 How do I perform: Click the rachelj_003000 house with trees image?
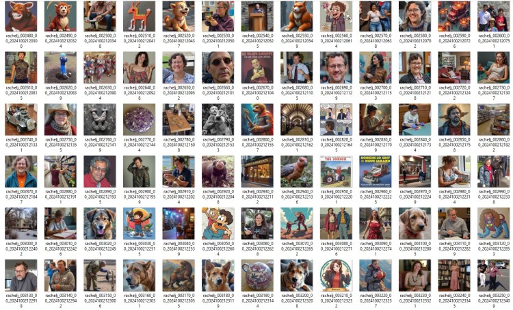(21, 224)
